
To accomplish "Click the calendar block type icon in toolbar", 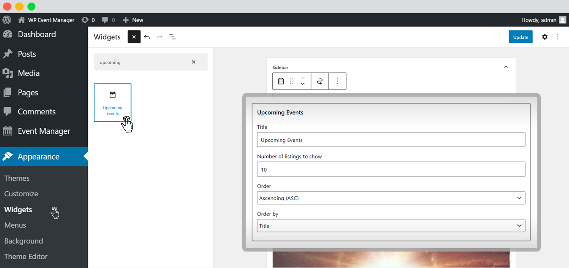I will pos(281,81).
